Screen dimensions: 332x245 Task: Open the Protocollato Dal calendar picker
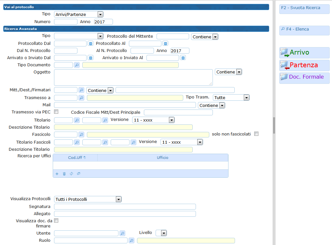coord(90,44)
